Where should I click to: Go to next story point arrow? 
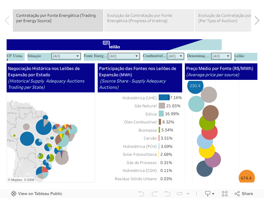[x=257, y=20]
